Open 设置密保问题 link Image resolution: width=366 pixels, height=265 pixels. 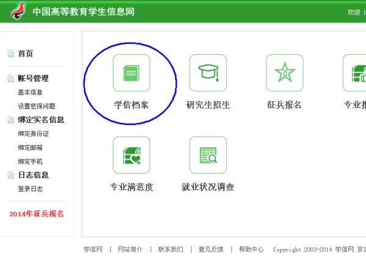[37, 106]
